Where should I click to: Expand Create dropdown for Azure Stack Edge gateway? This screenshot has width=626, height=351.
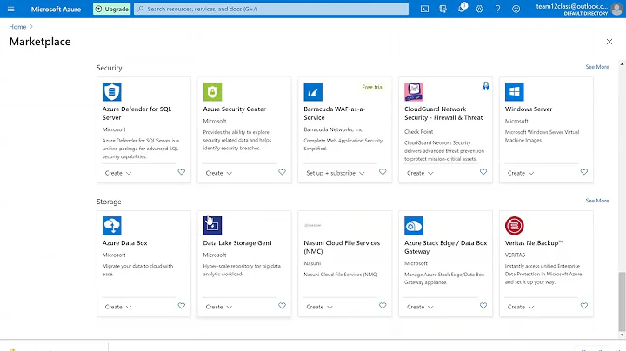click(420, 307)
